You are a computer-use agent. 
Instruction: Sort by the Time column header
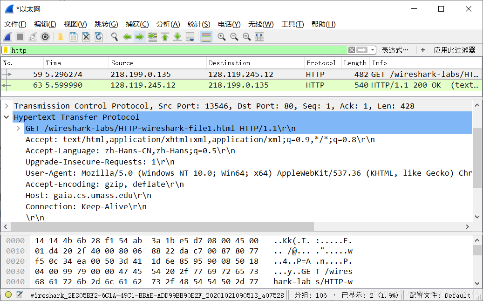(x=76, y=63)
